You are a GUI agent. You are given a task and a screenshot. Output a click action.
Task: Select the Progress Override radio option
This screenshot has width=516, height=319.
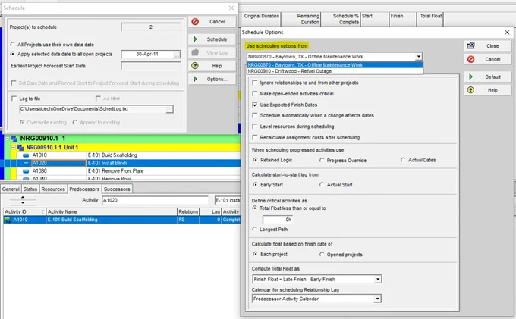322,161
